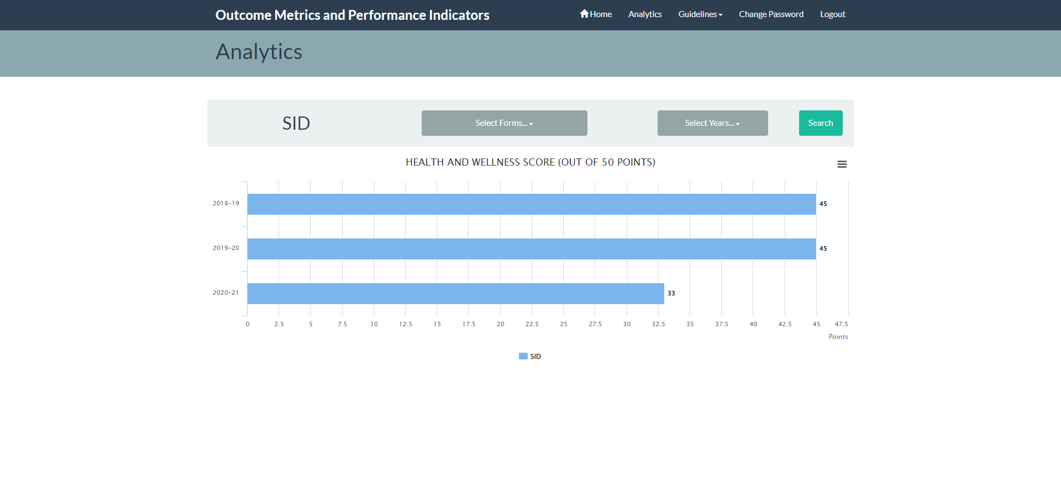Click the Points axis title

coord(838,337)
